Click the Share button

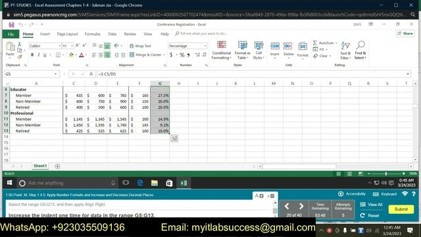[x=405, y=34]
